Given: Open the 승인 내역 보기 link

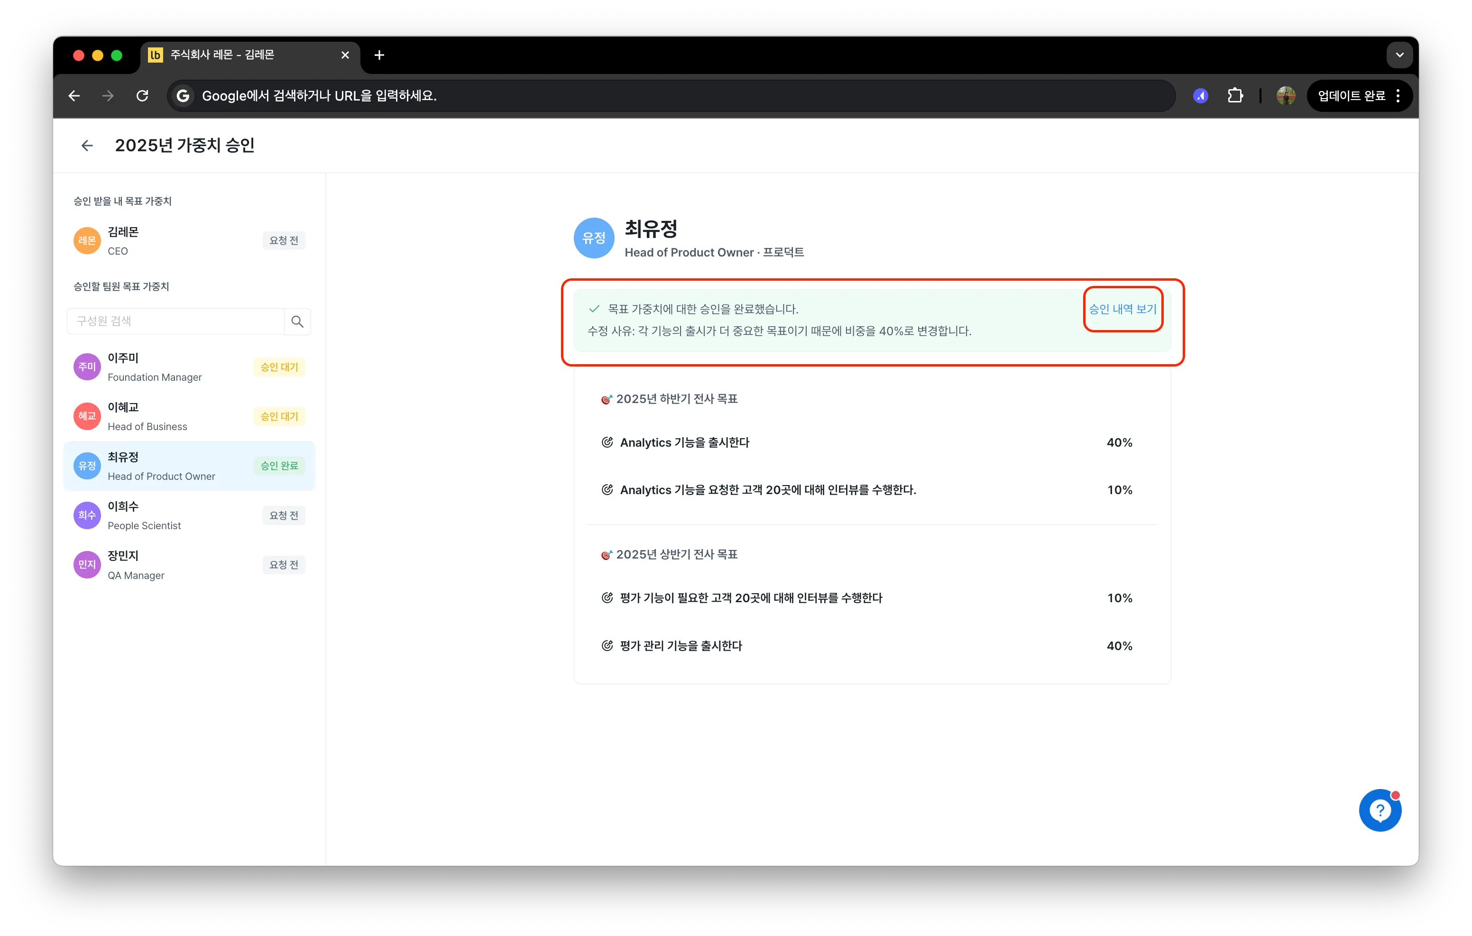Looking at the screenshot, I should pyautogui.click(x=1123, y=309).
